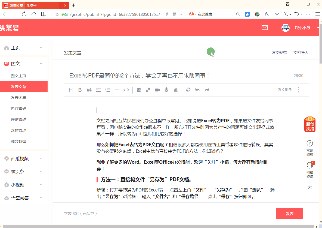
Task: Clear formatting with eraser icon
Action: pyautogui.click(x=188, y=90)
